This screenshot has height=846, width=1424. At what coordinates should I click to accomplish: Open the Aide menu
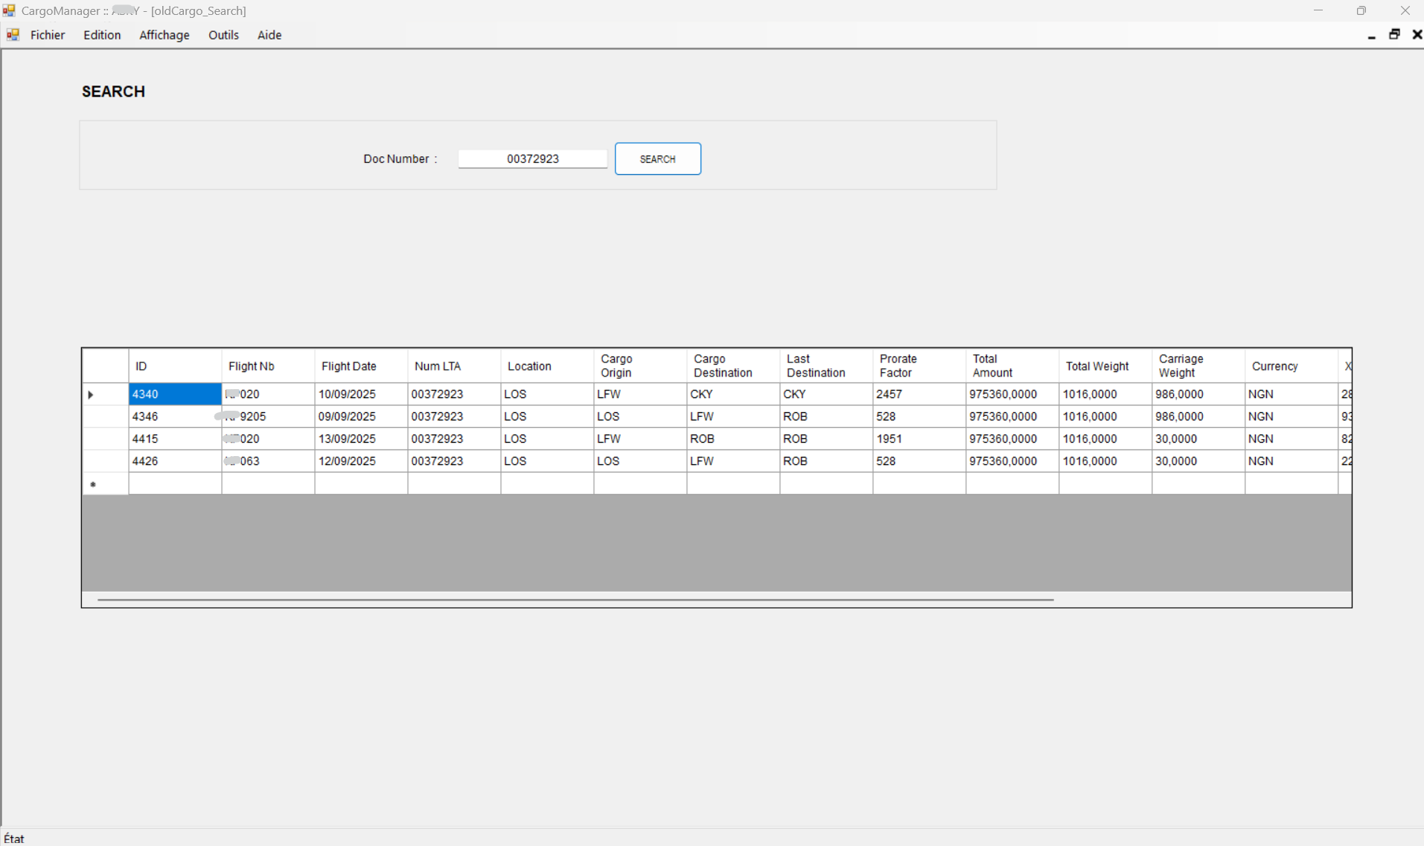[269, 35]
